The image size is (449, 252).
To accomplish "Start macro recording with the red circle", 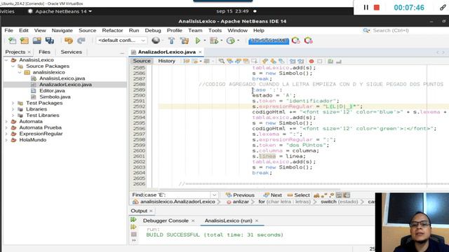I will 311,61.
